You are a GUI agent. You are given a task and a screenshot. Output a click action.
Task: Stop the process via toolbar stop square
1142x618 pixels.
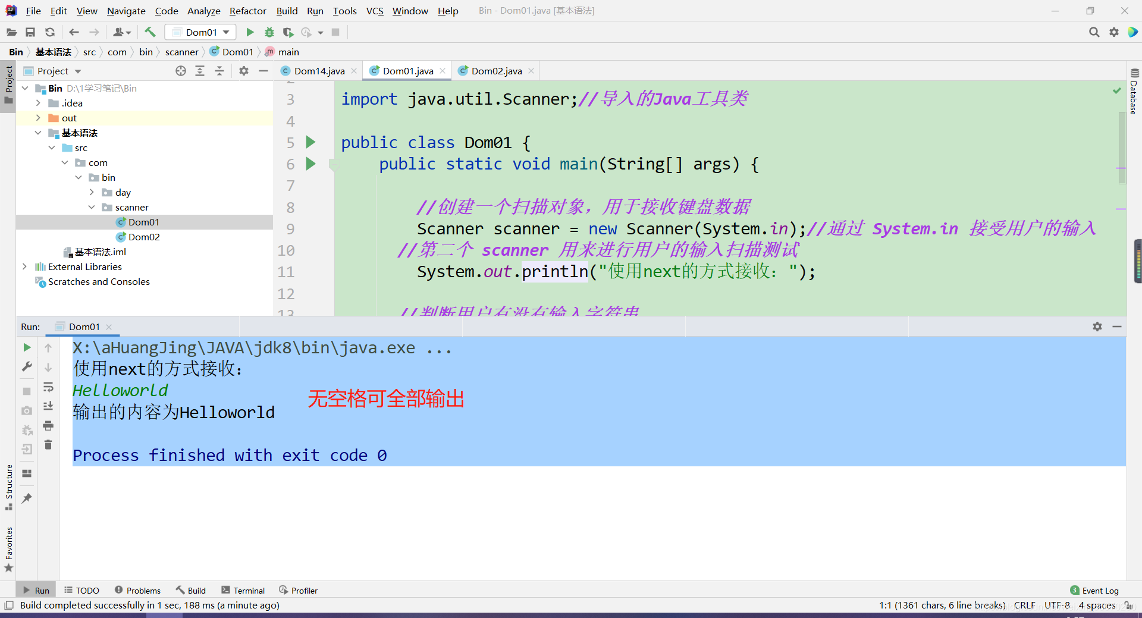pos(335,32)
